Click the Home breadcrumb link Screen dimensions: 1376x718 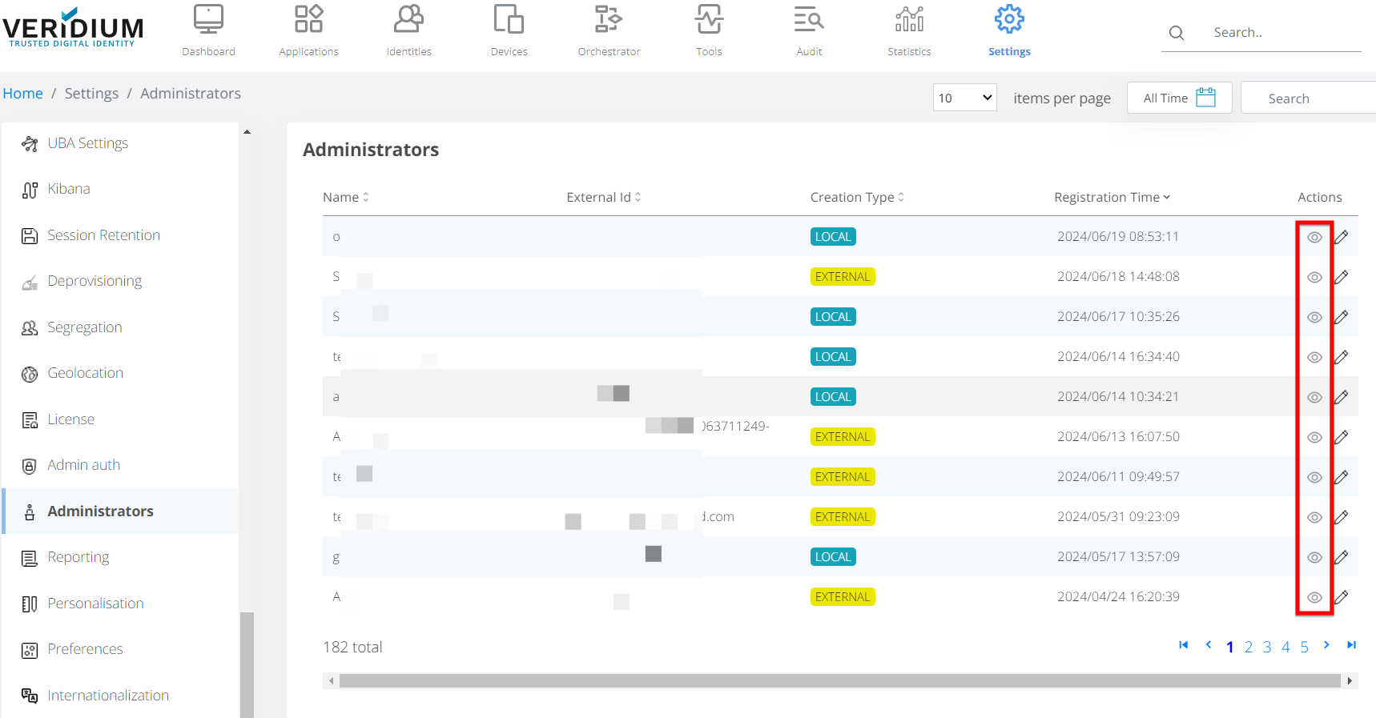(22, 94)
